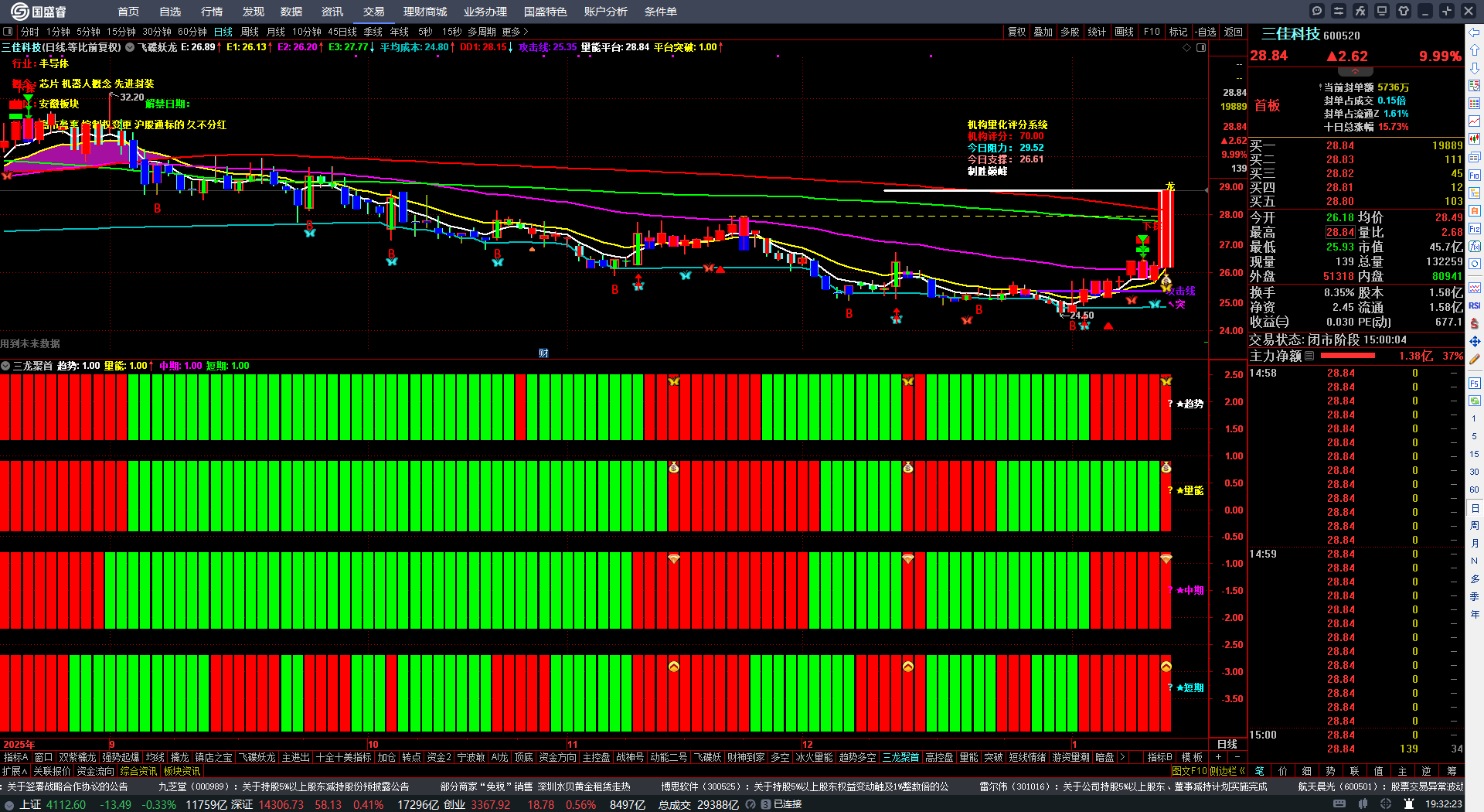The height and width of the screenshot is (812, 1484).
Task: Open the time-share line chart icon
Action: 1475,121
